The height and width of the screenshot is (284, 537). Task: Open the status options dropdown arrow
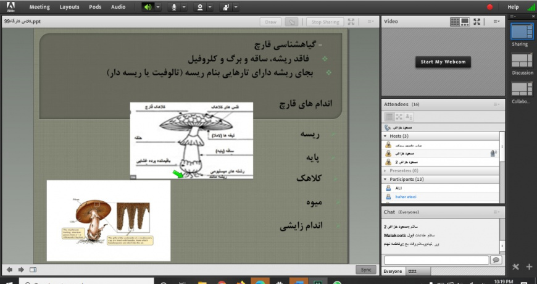pyautogui.click(x=236, y=7)
